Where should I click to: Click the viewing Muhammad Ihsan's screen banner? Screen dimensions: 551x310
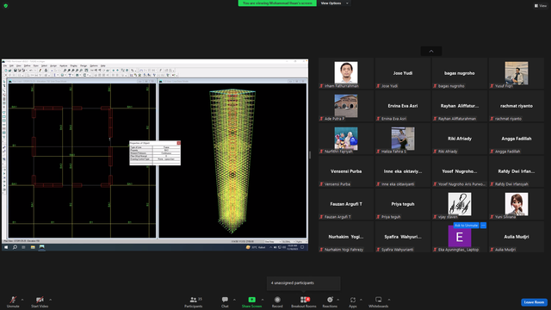tap(277, 3)
